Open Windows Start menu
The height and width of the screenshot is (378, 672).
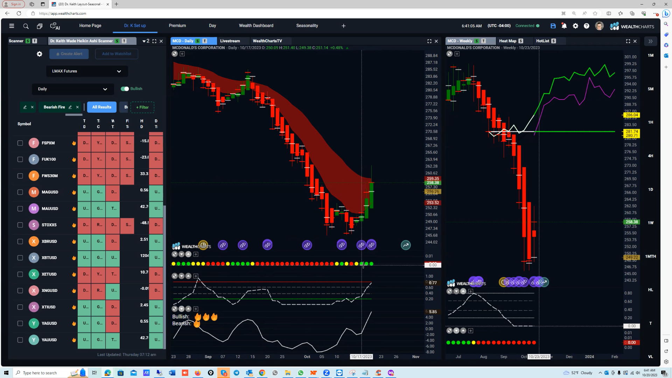tap(6, 373)
